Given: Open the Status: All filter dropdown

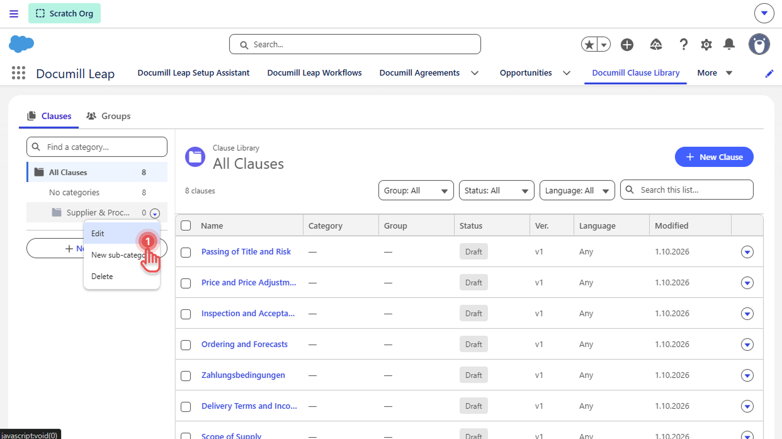Looking at the screenshot, I should tap(497, 190).
